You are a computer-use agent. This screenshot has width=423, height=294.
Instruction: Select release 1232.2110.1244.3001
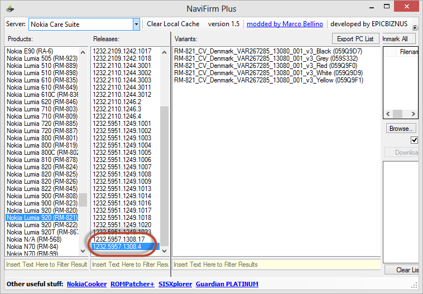pos(122,66)
